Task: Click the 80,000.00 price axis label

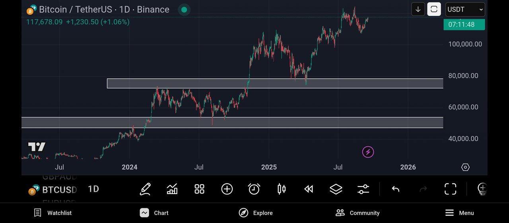Action: [x=463, y=76]
